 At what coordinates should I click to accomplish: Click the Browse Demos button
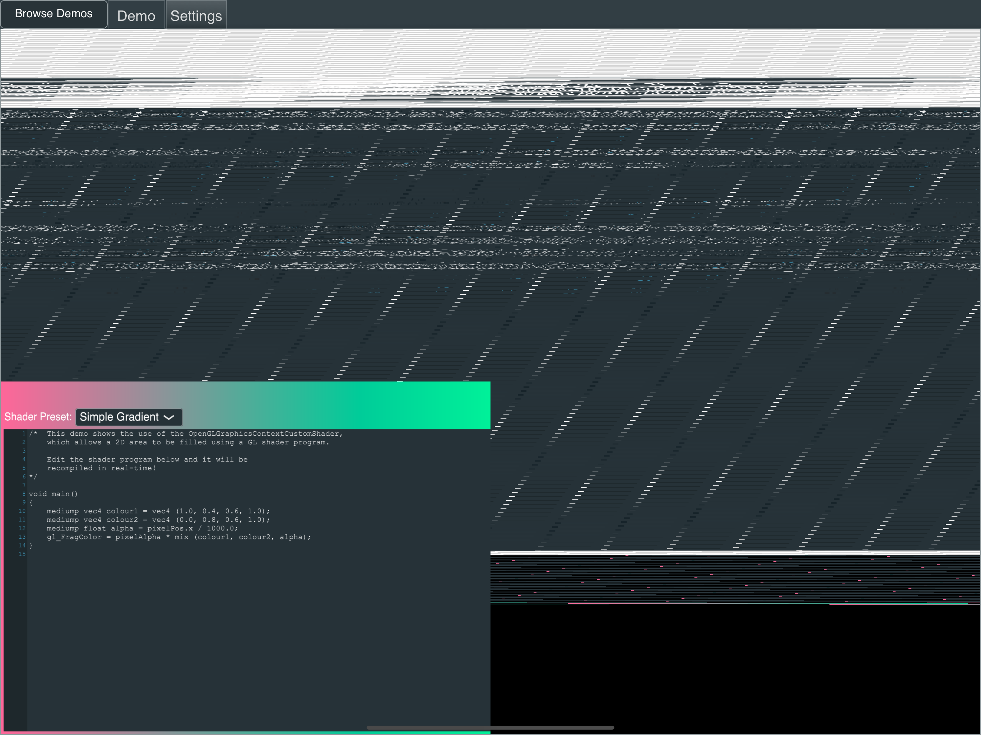(x=54, y=14)
